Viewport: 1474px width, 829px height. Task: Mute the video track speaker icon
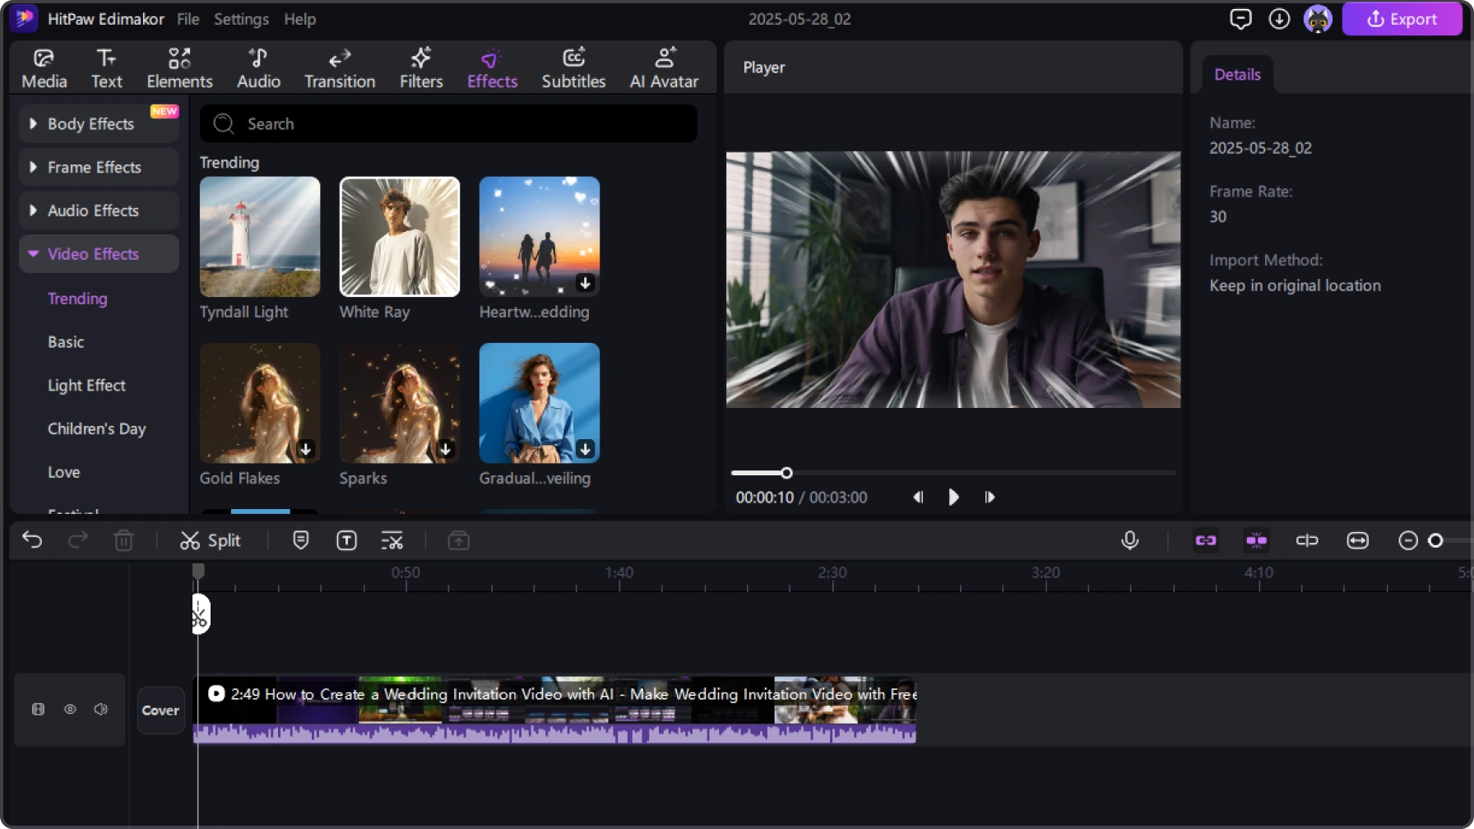(x=101, y=709)
